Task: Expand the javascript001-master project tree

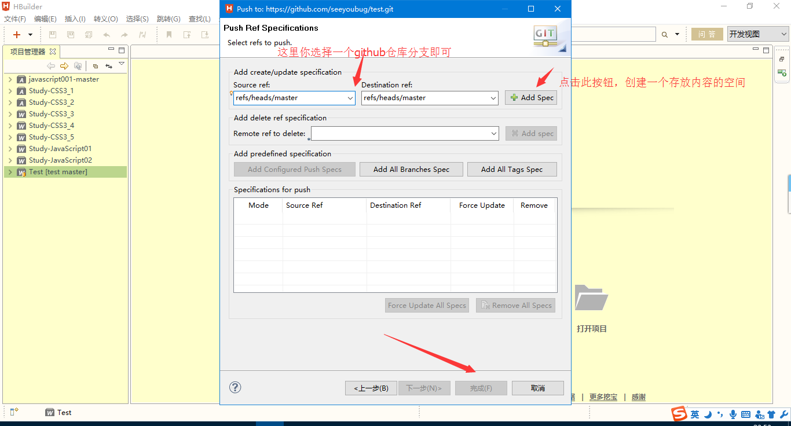Action: (10, 79)
